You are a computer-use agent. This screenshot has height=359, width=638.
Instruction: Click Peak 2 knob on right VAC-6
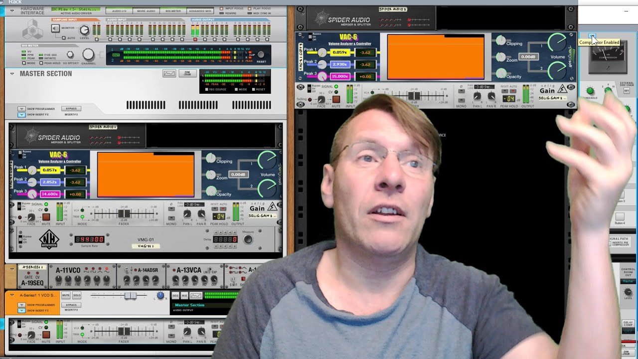(x=322, y=64)
